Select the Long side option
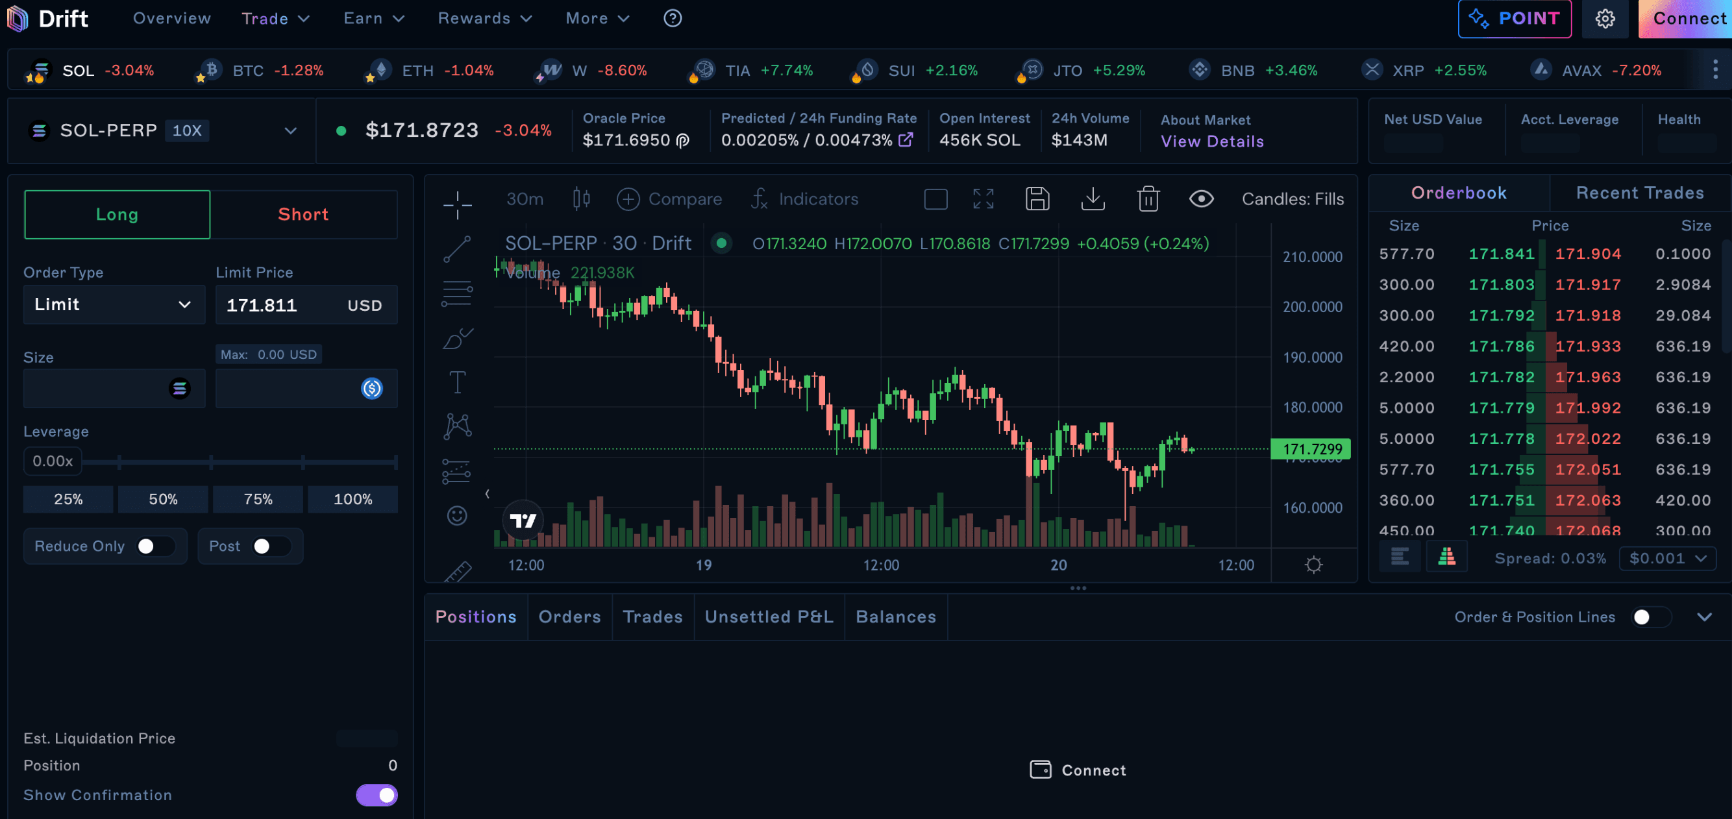The image size is (1732, 819). 117,215
